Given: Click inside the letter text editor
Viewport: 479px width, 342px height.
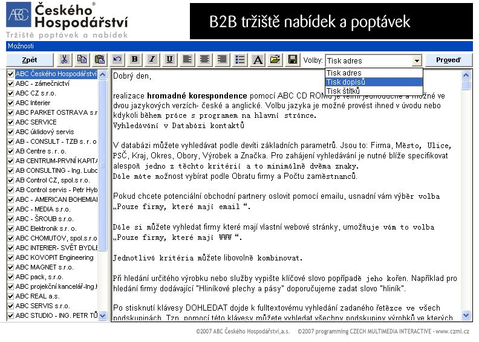Looking at the screenshot, I should (x=286, y=195).
